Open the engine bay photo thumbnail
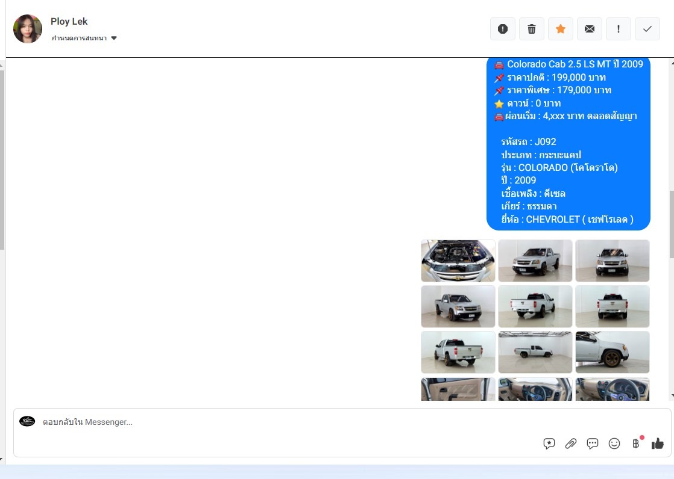The width and height of the screenshot is (674, 479). pos(458,261)
